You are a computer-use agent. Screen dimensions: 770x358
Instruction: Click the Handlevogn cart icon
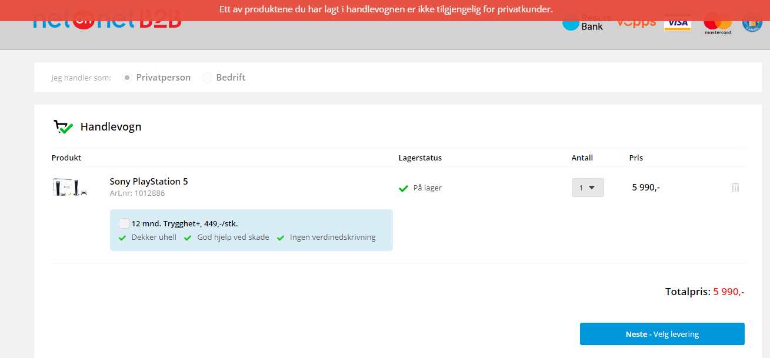63,127
